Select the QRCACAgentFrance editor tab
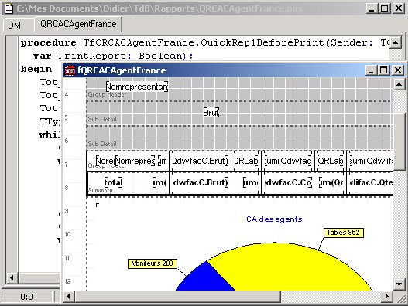 point(78,24)
